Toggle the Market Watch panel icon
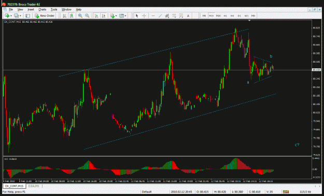Image resolution: width=324 pixels, height=196 pixels. [x=27, y=16]
